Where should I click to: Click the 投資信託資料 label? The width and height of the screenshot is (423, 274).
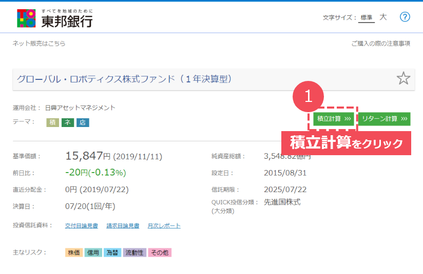(x=32, y=225)
